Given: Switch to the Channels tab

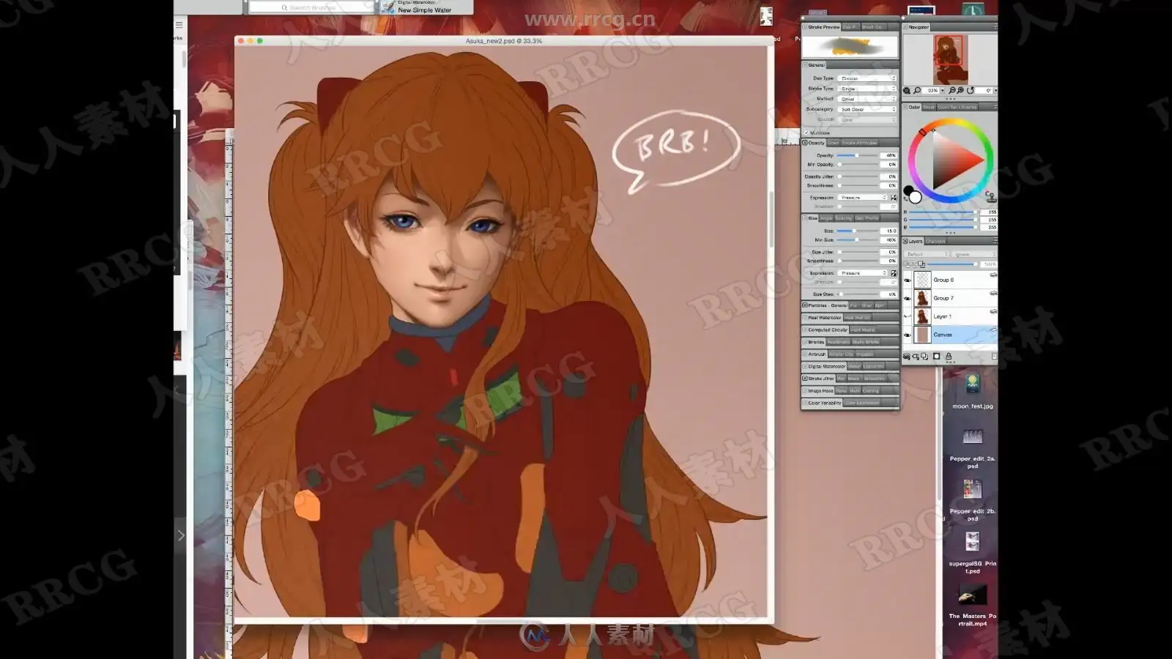Looking at the screenshot, I should [935, 241].
